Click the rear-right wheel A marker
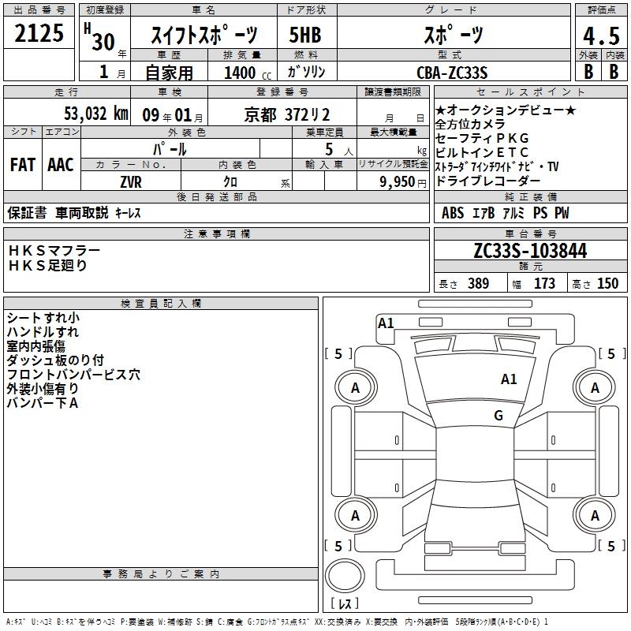Image resolution: width=631 pixels, height=631 pixels. point(595,515)
